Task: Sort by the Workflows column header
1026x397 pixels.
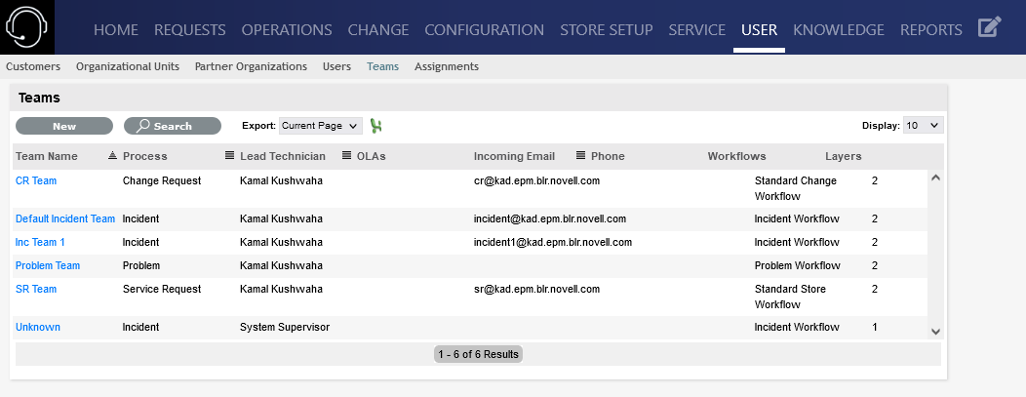Action: point(736,156)
